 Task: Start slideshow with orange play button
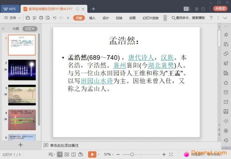point(92,154)
